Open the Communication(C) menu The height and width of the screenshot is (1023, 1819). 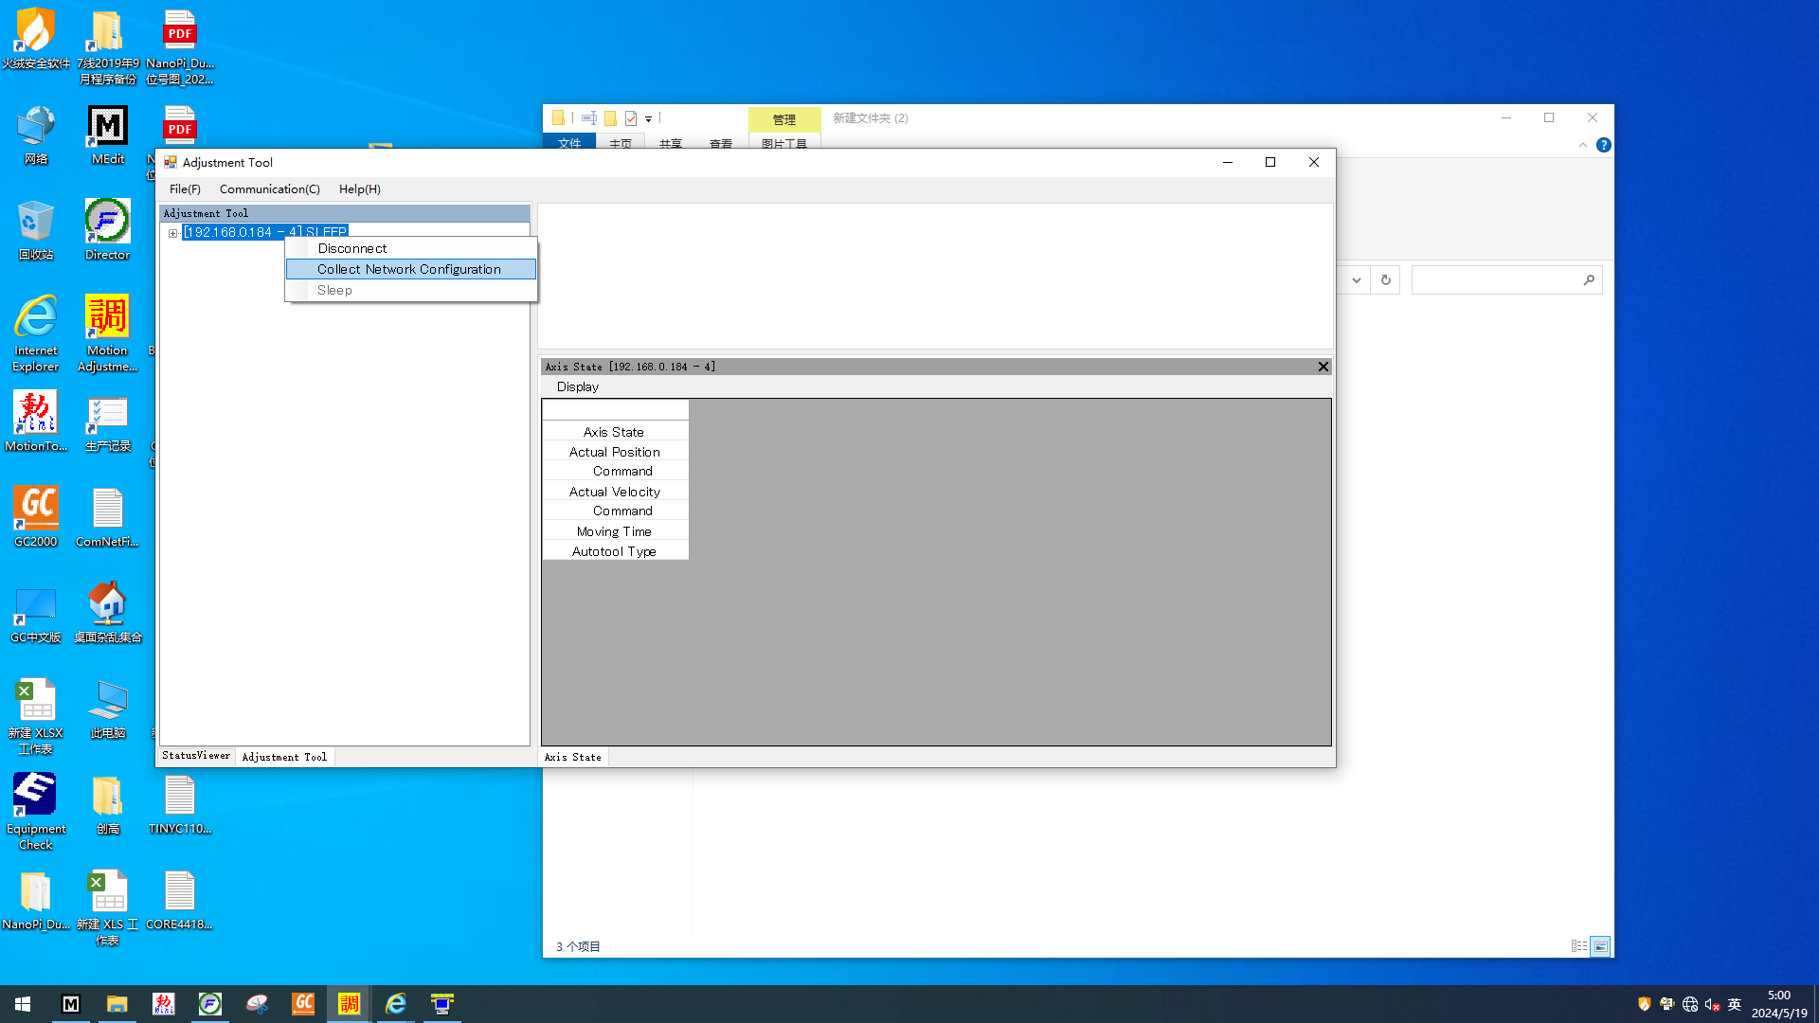coord(269,189)
